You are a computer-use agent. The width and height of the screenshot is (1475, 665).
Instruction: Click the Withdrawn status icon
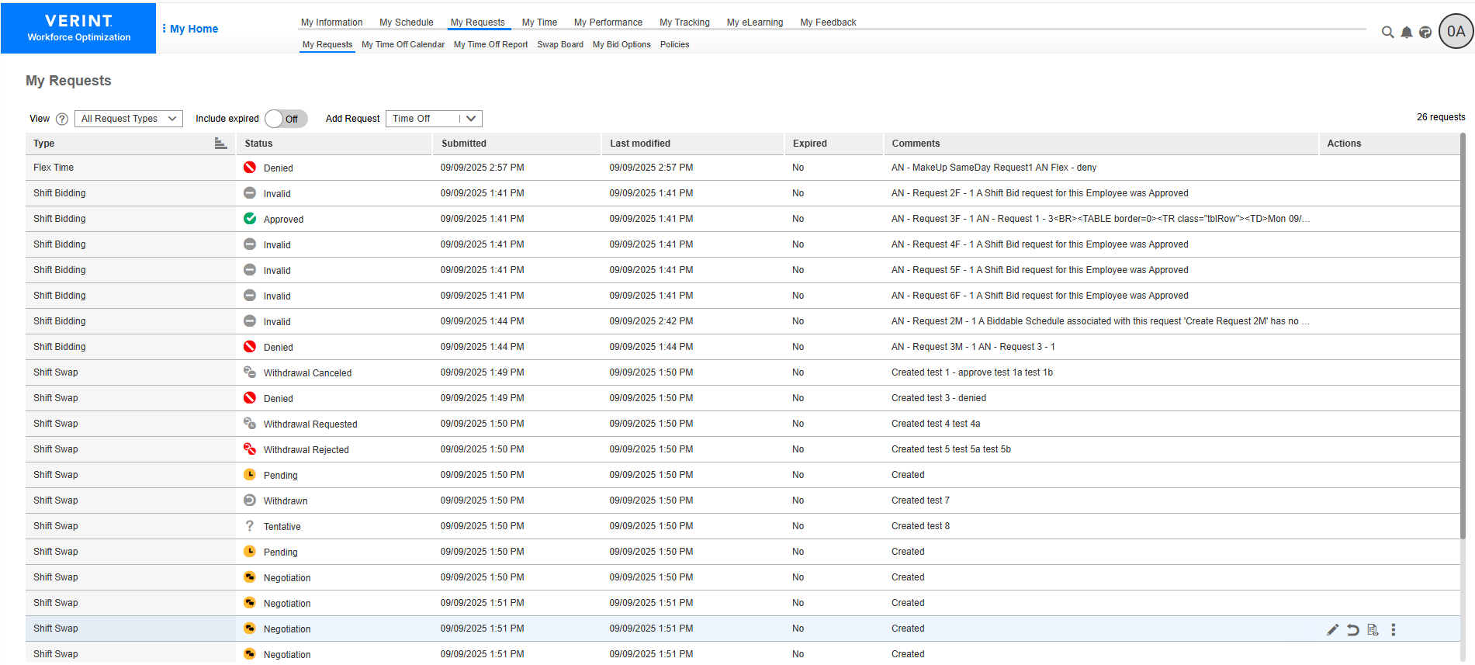point(250,500)
